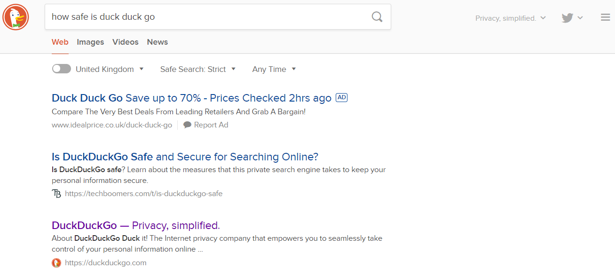The height and width of the screenshot is (269, 615).
Task: Open the Is DuckDuckGo Safe result link
Action: click(x=185, y=157)
